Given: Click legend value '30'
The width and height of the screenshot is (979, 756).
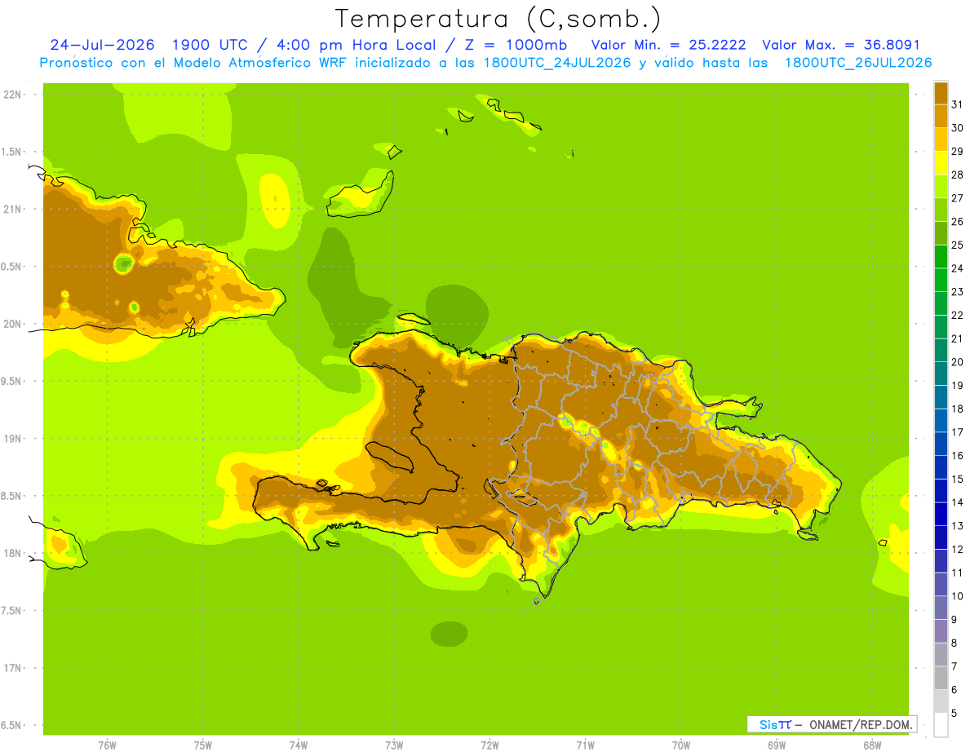Looking at the screenshot, I should (x=958, y=128).
